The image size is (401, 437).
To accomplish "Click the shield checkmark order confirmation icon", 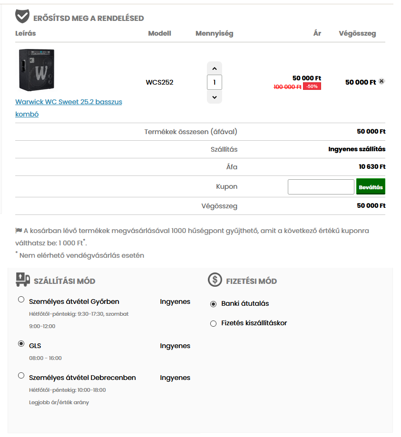I will (22, 16).
